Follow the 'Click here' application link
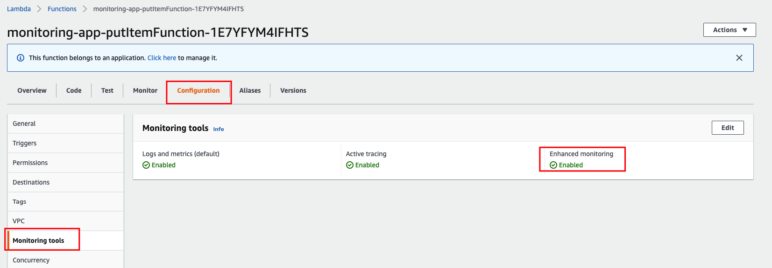Image resolution: width=772 pixels, height=268 pixels. click(x=162, y=58)
